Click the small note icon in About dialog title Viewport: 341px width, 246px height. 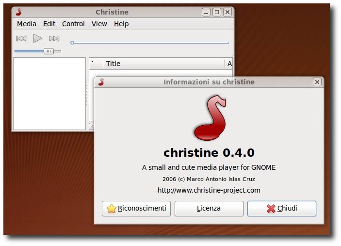click(101, 82)
